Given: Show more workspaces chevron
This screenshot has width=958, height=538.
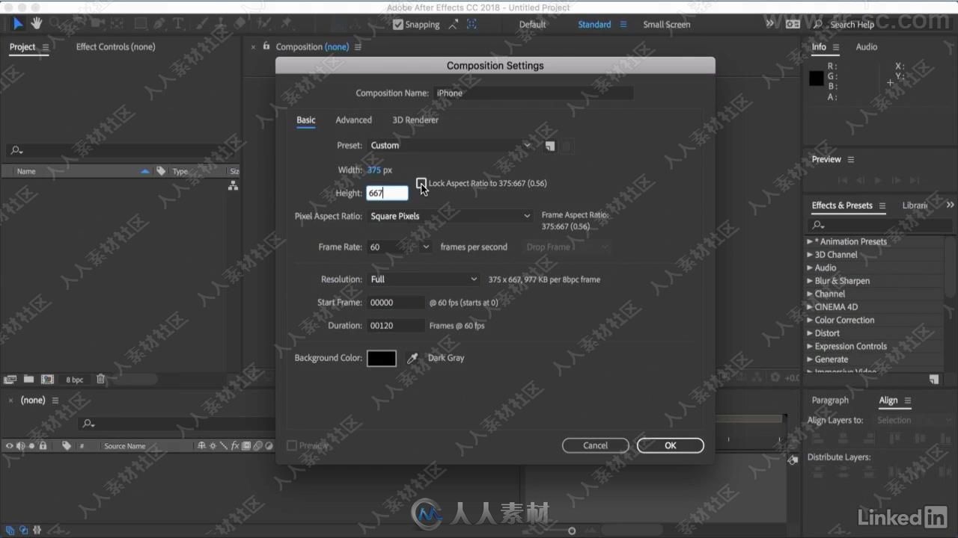Looking at the screenshot, I should 769,24.
